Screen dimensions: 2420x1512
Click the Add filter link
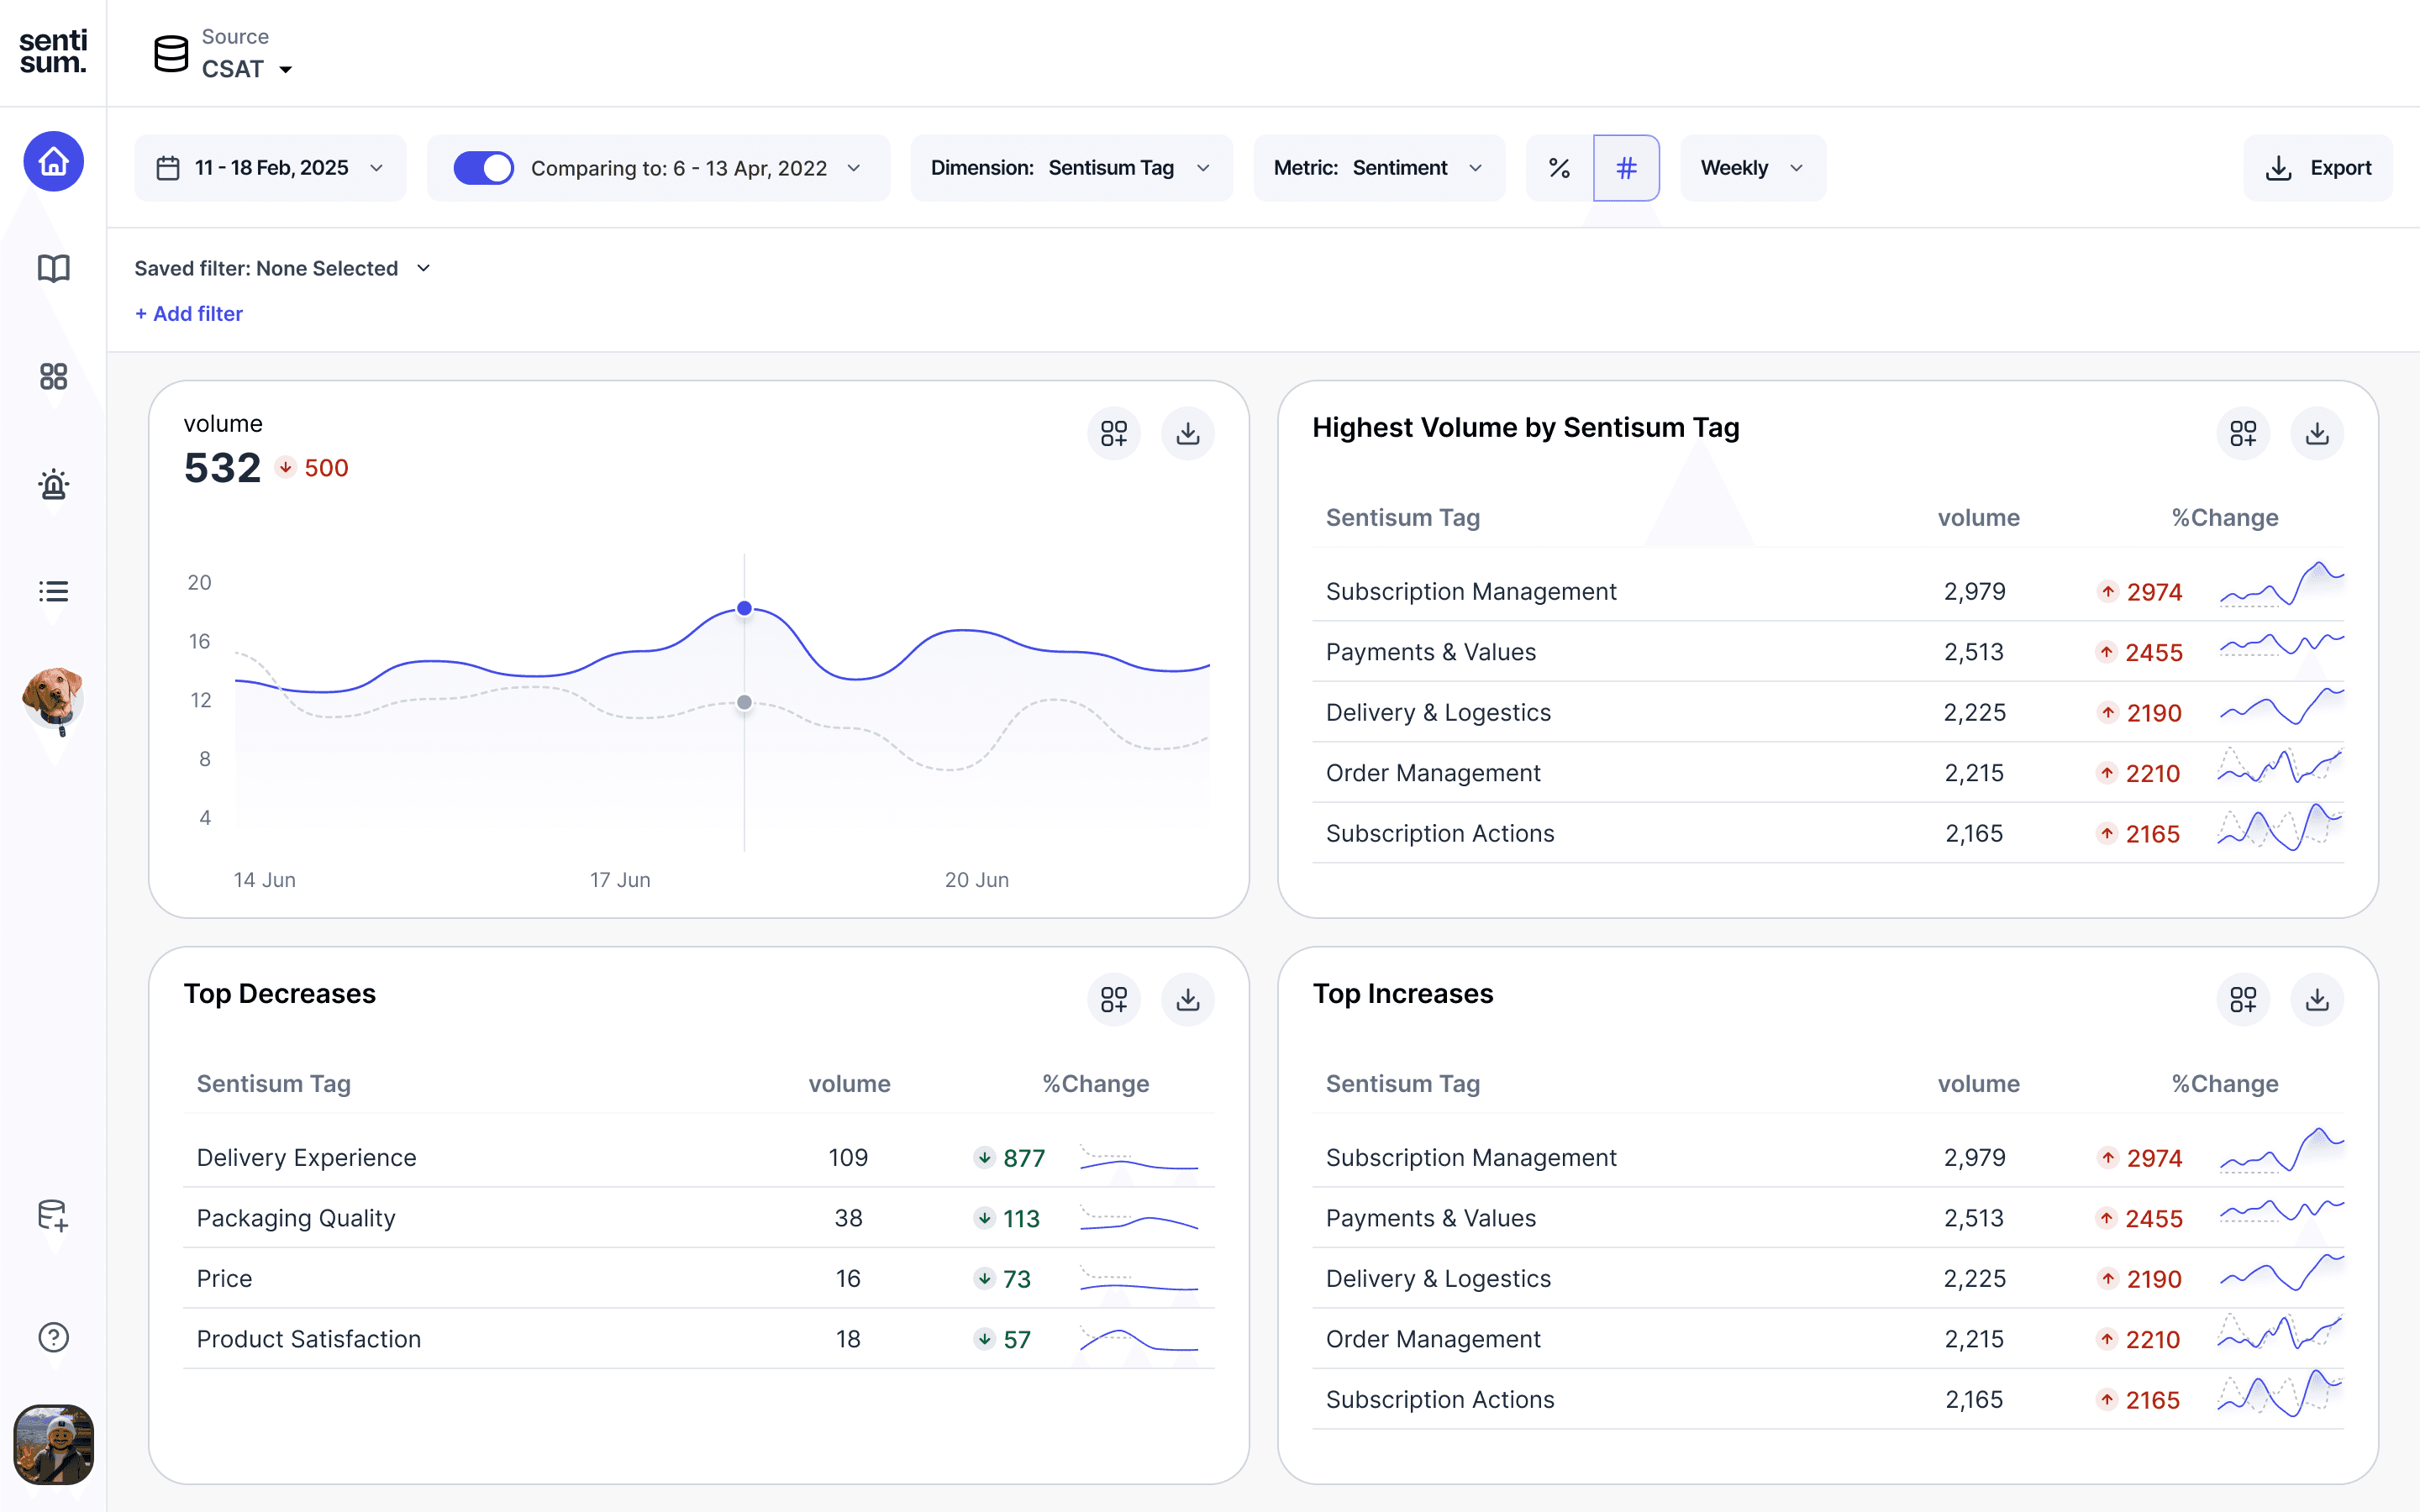click(x=189, y=314)
